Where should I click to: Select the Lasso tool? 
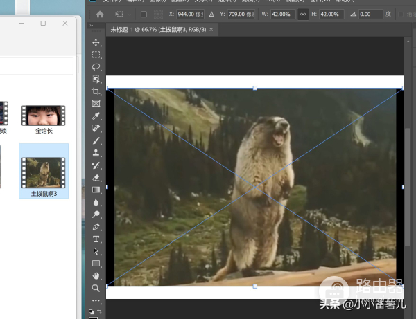96,67
